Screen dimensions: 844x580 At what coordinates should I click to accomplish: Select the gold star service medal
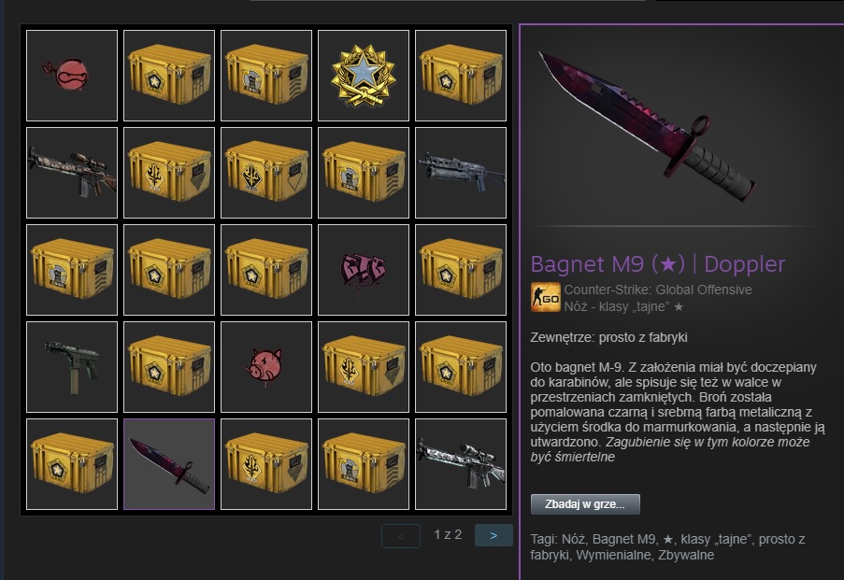tap(364, 76)
